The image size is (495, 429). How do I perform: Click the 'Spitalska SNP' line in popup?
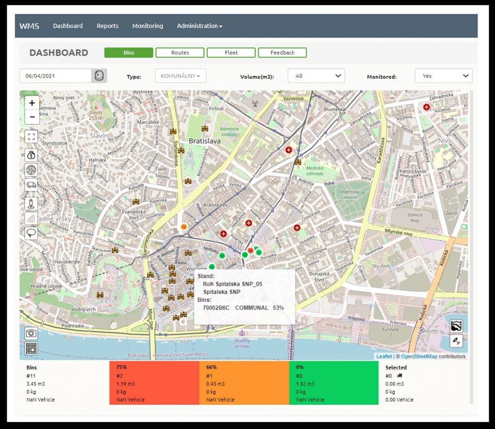pos(222,292)
